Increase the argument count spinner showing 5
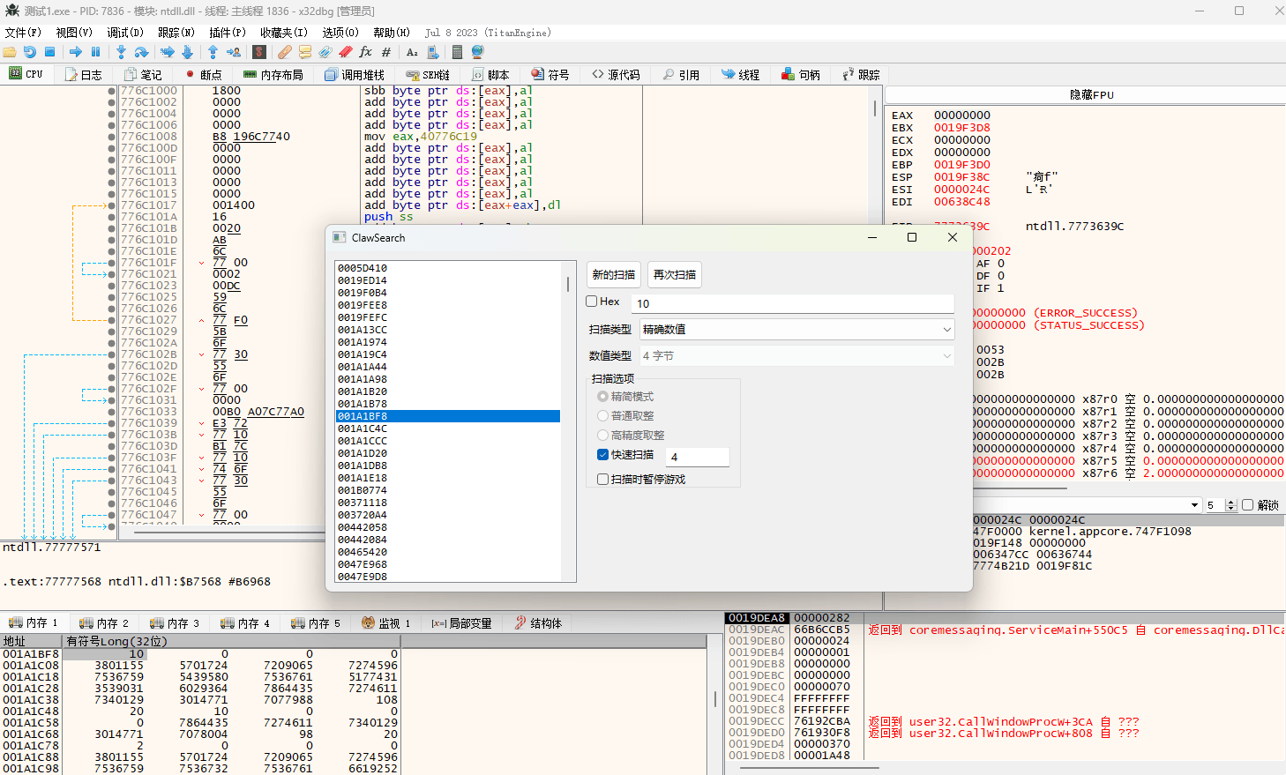 click(1231, 502)
